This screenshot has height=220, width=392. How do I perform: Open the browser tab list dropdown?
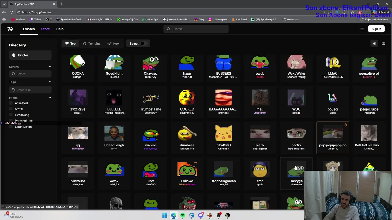point(4,4)
